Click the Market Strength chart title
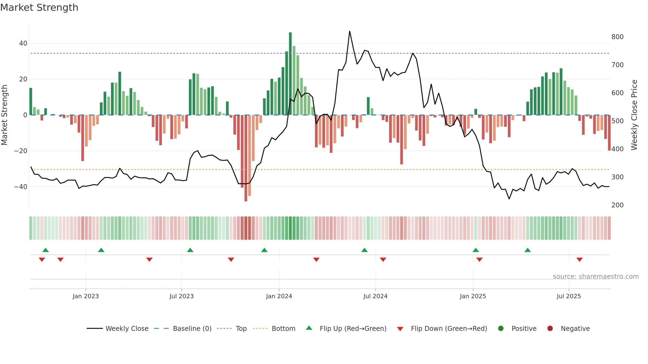Image resolution: width=648 pixels, height=364 pixels. 39,8
